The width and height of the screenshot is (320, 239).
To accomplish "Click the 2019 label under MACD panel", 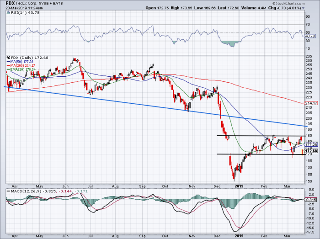I will [239, 236].
